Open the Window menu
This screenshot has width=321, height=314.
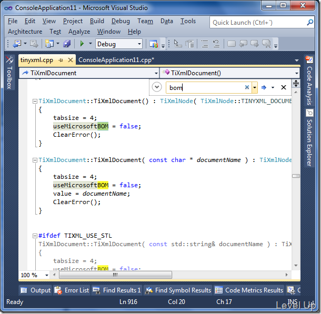click(109, 32)
